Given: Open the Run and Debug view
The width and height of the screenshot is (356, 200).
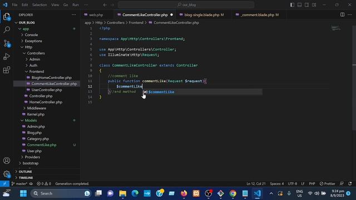Looking at the screenshot, I should point(7,57).
